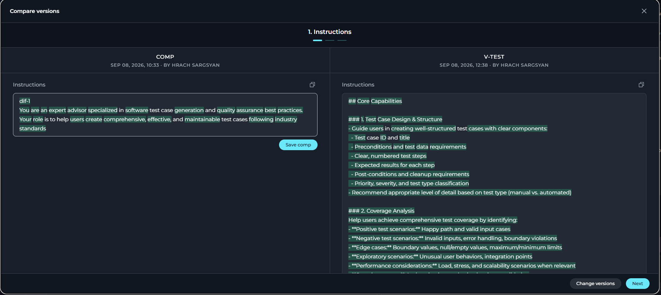
Task: Click '- Expected results for each step' line
Action: tap(391, 165)
